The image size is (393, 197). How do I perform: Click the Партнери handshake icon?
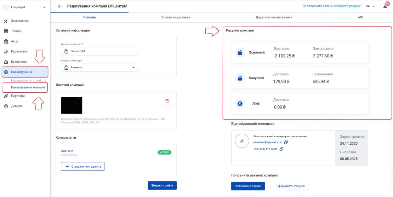(x=6, y=96)
